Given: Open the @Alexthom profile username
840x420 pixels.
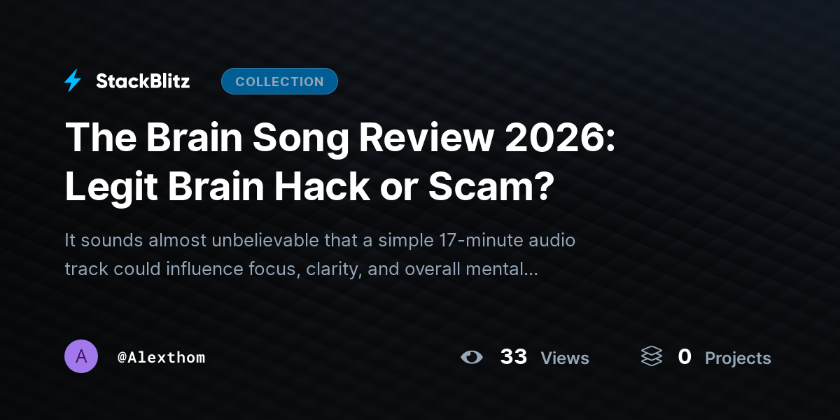Looking at the screenshot, I should pos(161,358).
